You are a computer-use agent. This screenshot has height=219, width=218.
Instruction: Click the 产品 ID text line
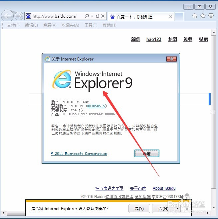click(83, 114)
